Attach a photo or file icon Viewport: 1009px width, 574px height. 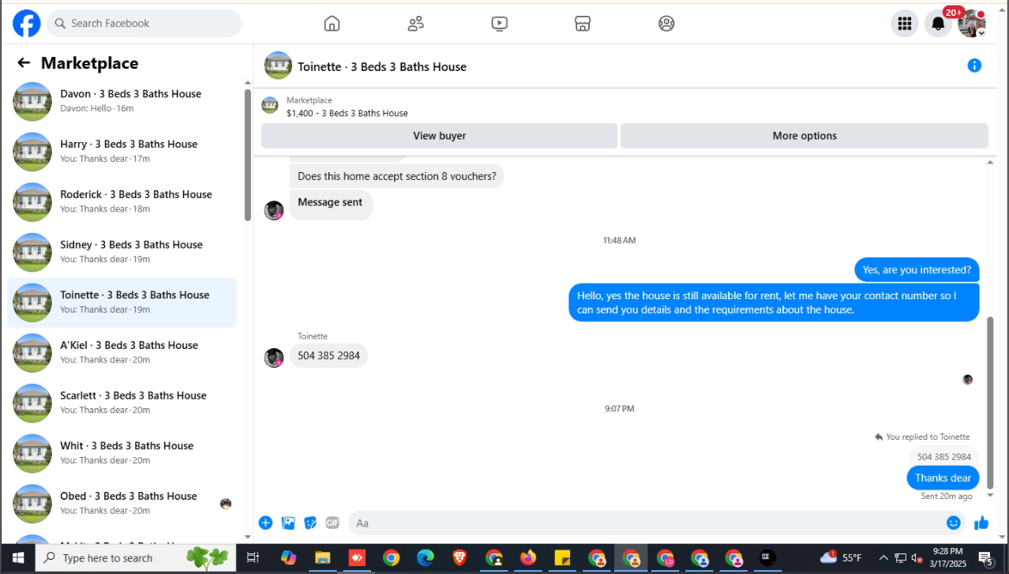coord(288,523)
